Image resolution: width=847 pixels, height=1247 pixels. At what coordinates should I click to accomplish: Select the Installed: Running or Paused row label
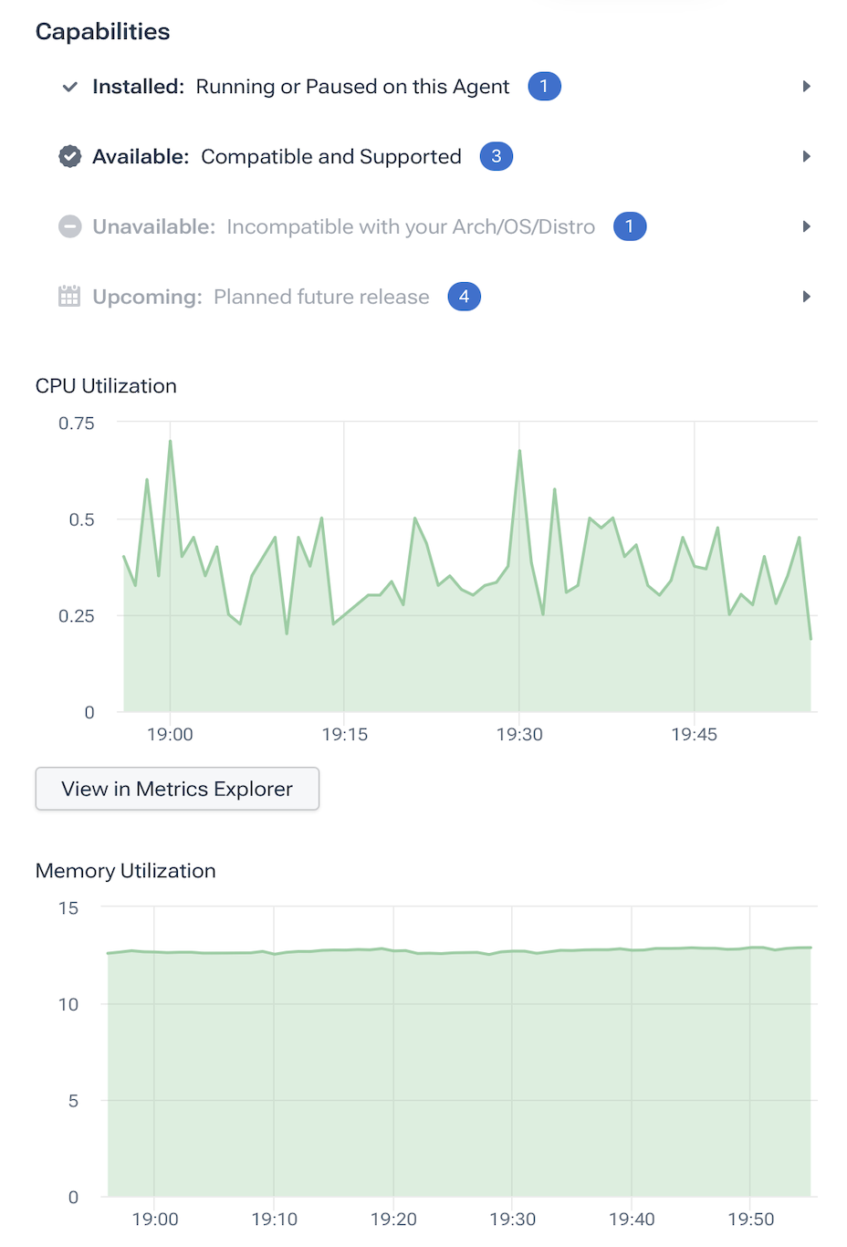[300, 87]
